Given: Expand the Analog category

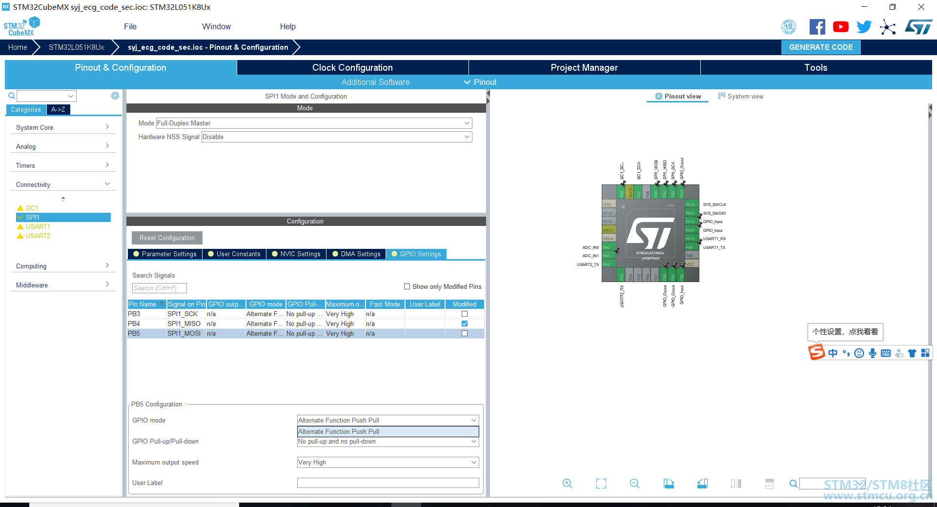Looking at the screenshot, I should 63,146.
